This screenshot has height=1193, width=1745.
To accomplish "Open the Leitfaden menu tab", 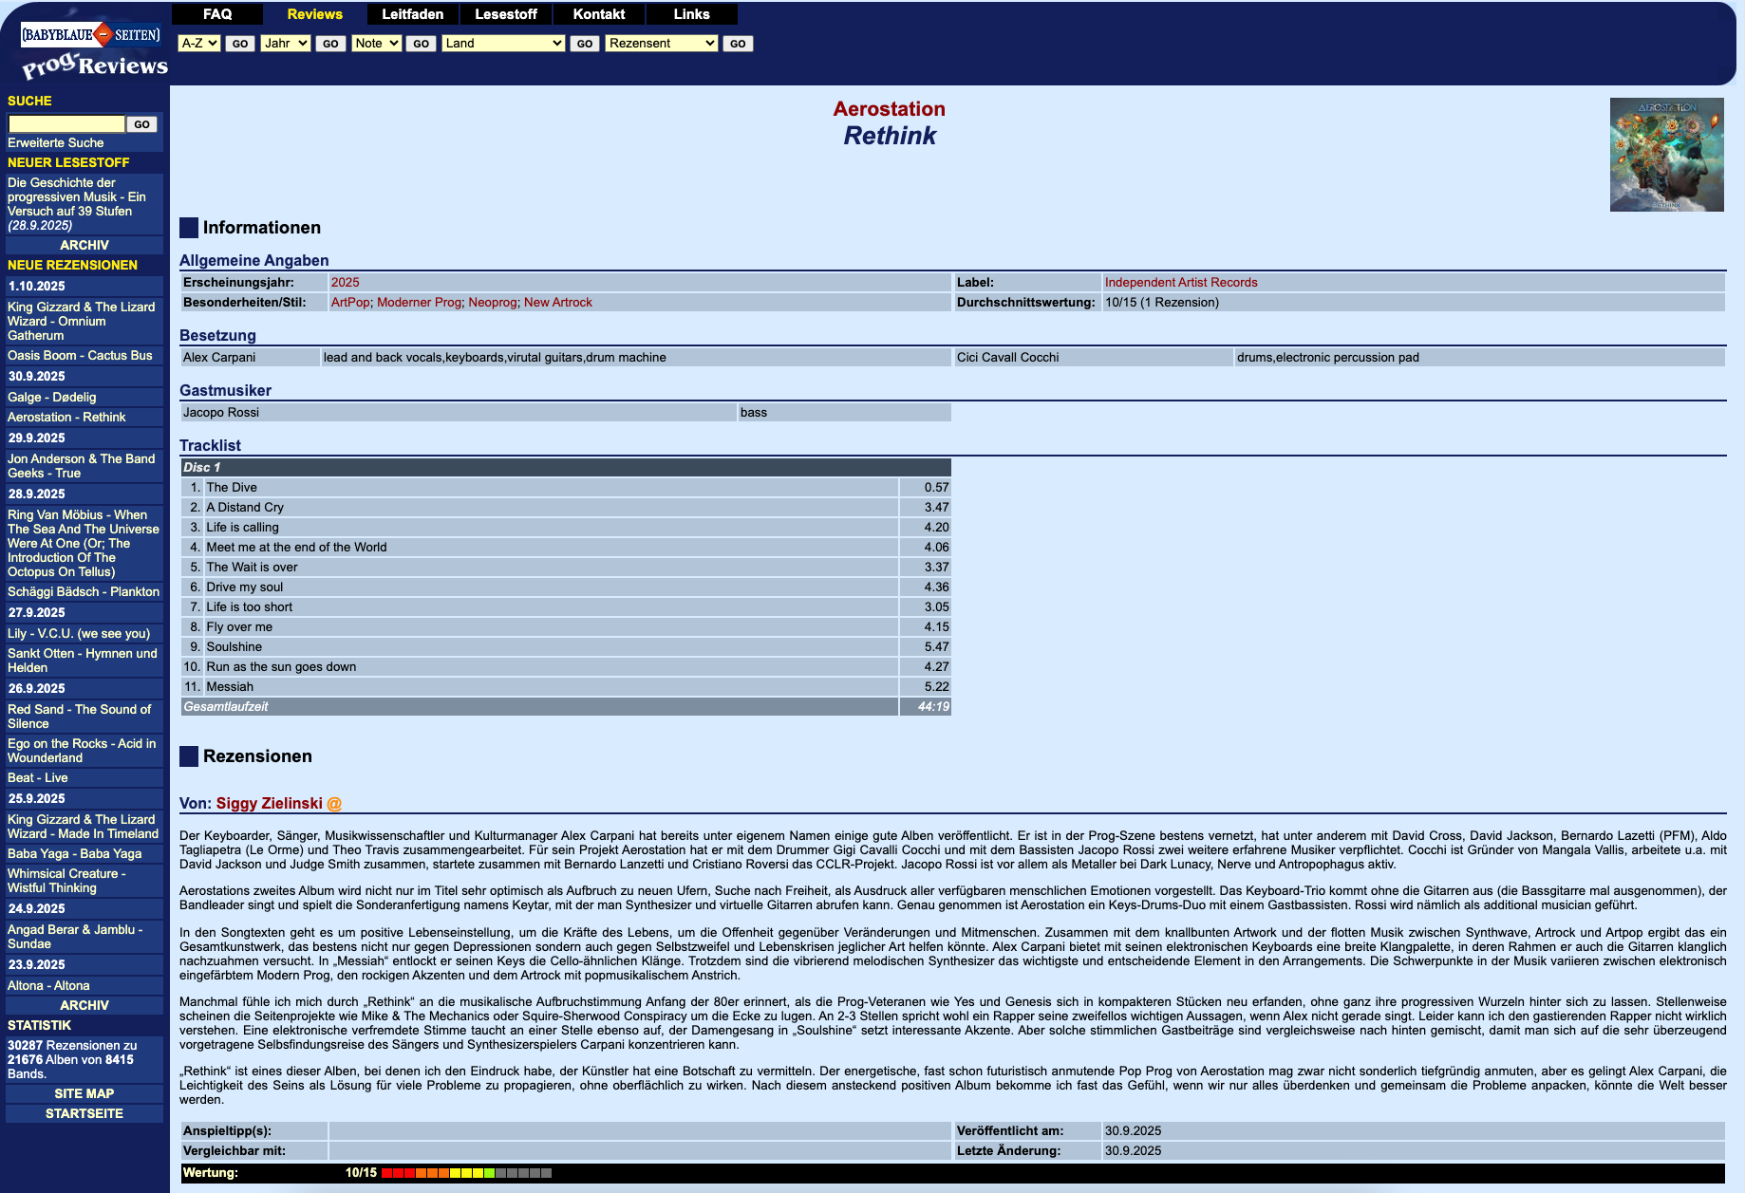I will tap(412, 14).
